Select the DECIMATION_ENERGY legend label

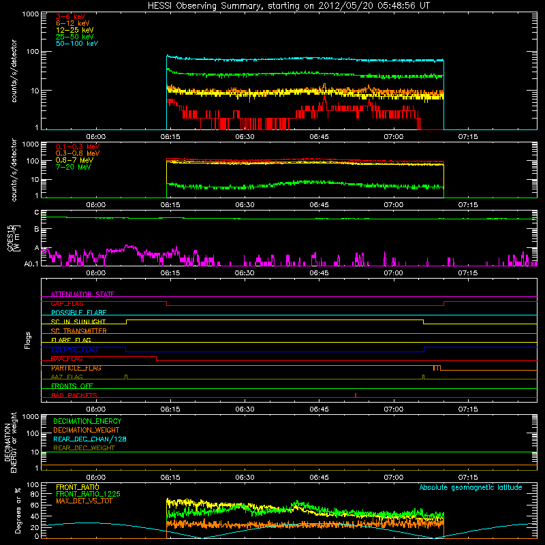[87, 421]
